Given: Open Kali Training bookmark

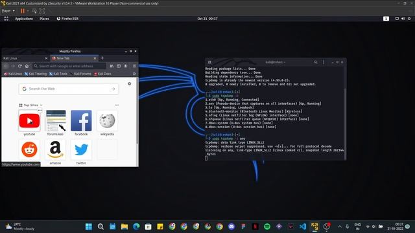Looking at the screenshot, I should (x=36, y=74).
